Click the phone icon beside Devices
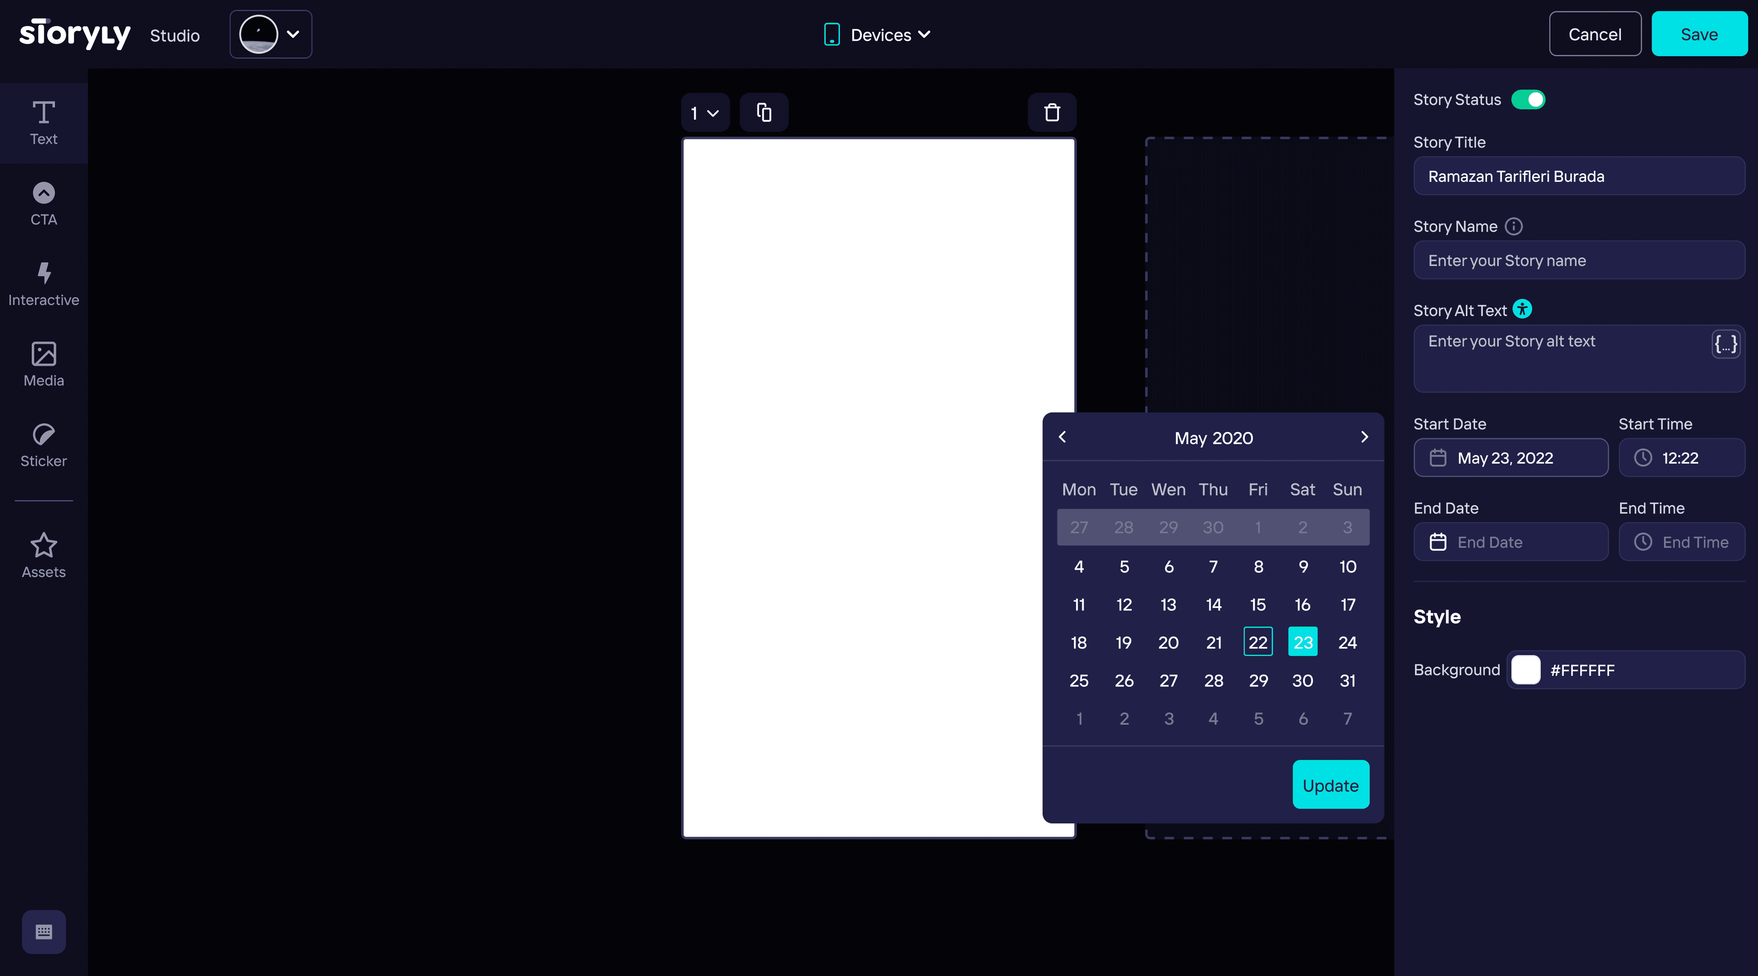 pos(832,34)
